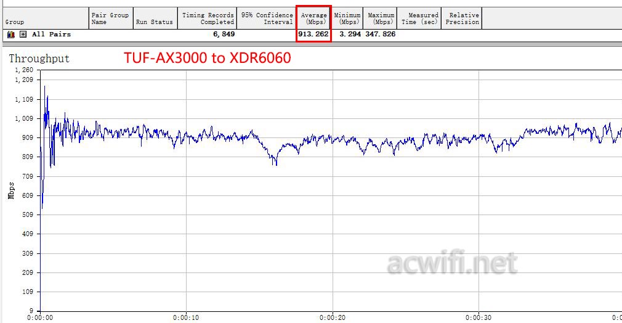Click the 509 y-axis label

27,215
